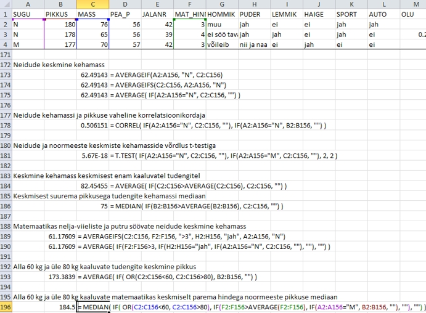Screen dimensions: 426x313
Task: Select row 2 header
Action: 6,25
